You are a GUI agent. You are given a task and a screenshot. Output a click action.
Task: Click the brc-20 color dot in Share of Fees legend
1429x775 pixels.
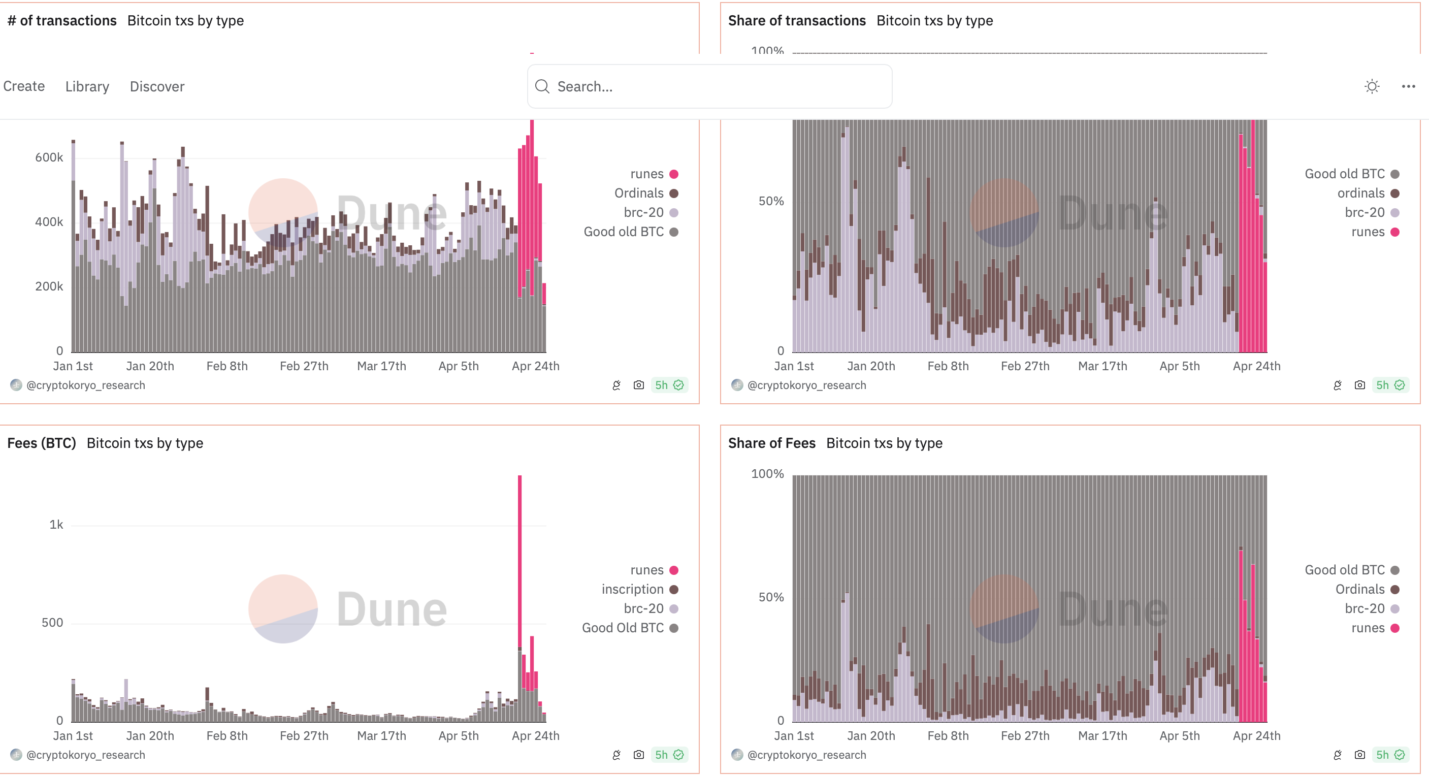(x=1395, y=608)
